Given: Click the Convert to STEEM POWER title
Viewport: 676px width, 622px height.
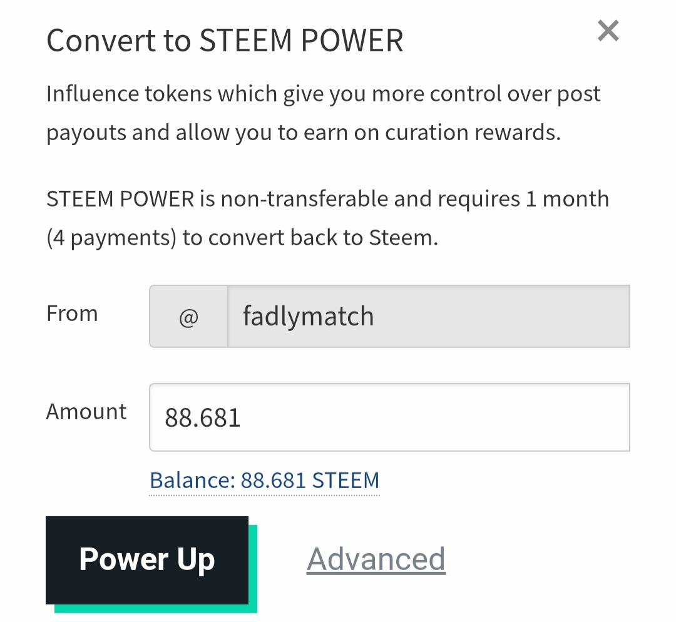Looking at the screenshot, I should pyautogui.click(x=225, y=41).
